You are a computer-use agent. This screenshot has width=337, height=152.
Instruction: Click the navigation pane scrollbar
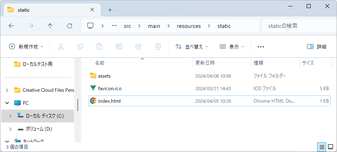pyautogui.click(x=78, y=105)
